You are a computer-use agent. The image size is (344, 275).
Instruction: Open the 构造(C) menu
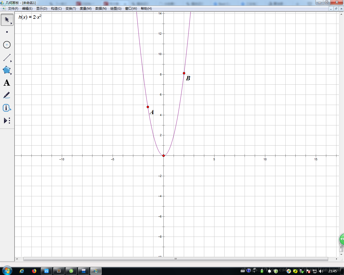tap(56, 9)
